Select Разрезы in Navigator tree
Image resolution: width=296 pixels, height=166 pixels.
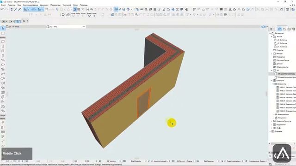(280, 50)
